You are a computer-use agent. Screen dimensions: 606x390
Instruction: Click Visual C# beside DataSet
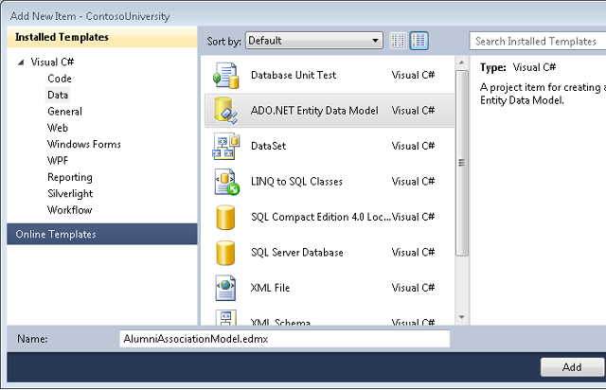[413, 146]
